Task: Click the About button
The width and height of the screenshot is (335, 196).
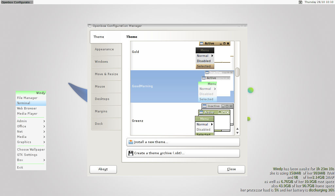Action: (x=103, y=169)
